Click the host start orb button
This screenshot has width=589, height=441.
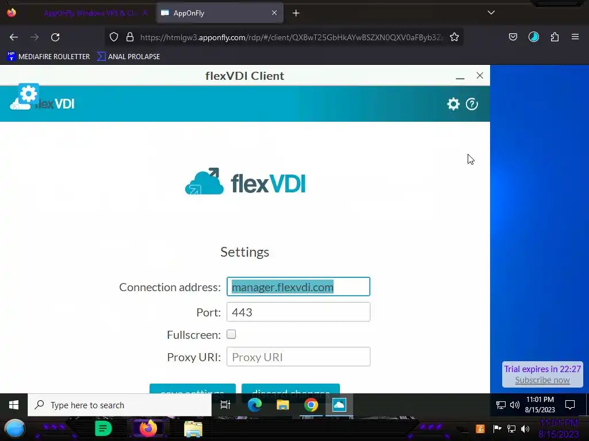click(15, 428)
